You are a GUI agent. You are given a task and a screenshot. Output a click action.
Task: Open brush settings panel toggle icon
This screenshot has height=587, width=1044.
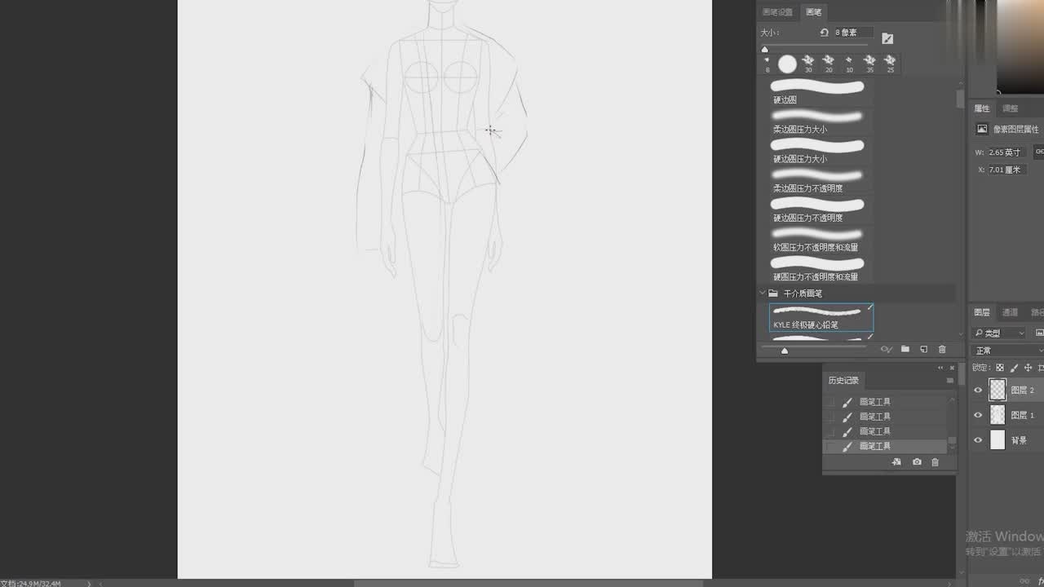point(887,38)
